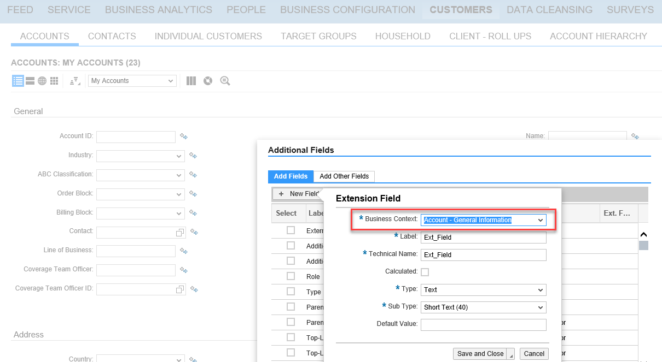This screenshot has width=662, height=362.
Task: Click adapt icon next to Industry
Action: [x=193, y=156]
